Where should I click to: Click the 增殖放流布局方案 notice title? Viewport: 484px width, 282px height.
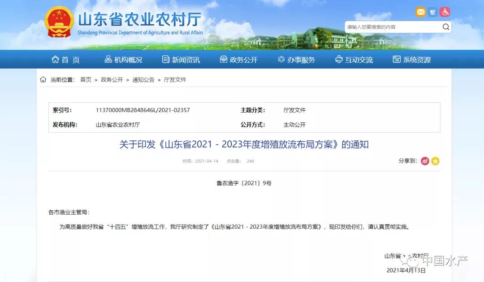click(244, 144)
